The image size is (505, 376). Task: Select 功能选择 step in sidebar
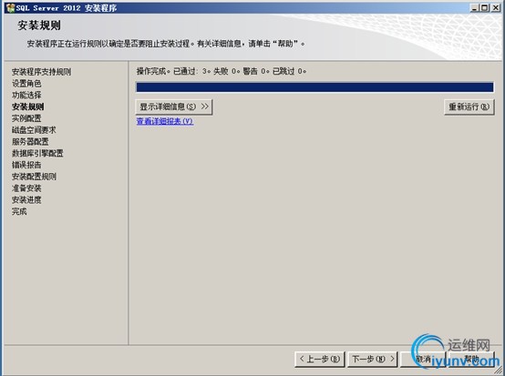26,96
